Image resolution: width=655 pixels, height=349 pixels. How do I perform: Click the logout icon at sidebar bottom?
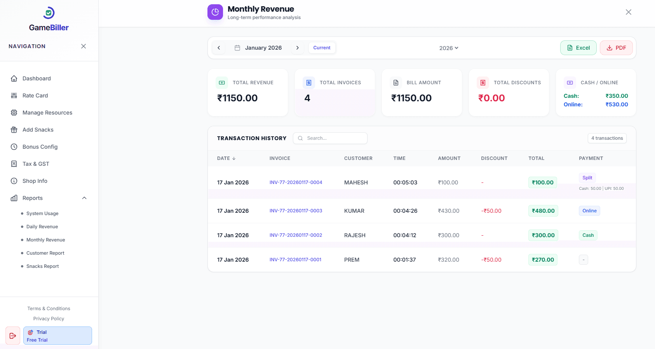click(13, 336)
